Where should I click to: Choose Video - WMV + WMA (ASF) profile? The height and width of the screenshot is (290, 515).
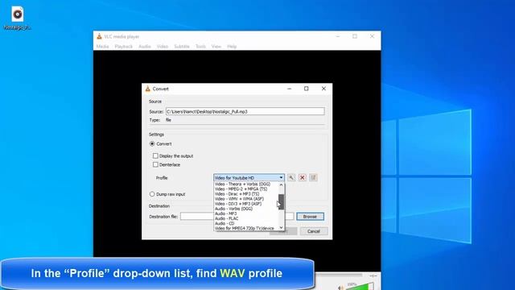pos(239,199)
